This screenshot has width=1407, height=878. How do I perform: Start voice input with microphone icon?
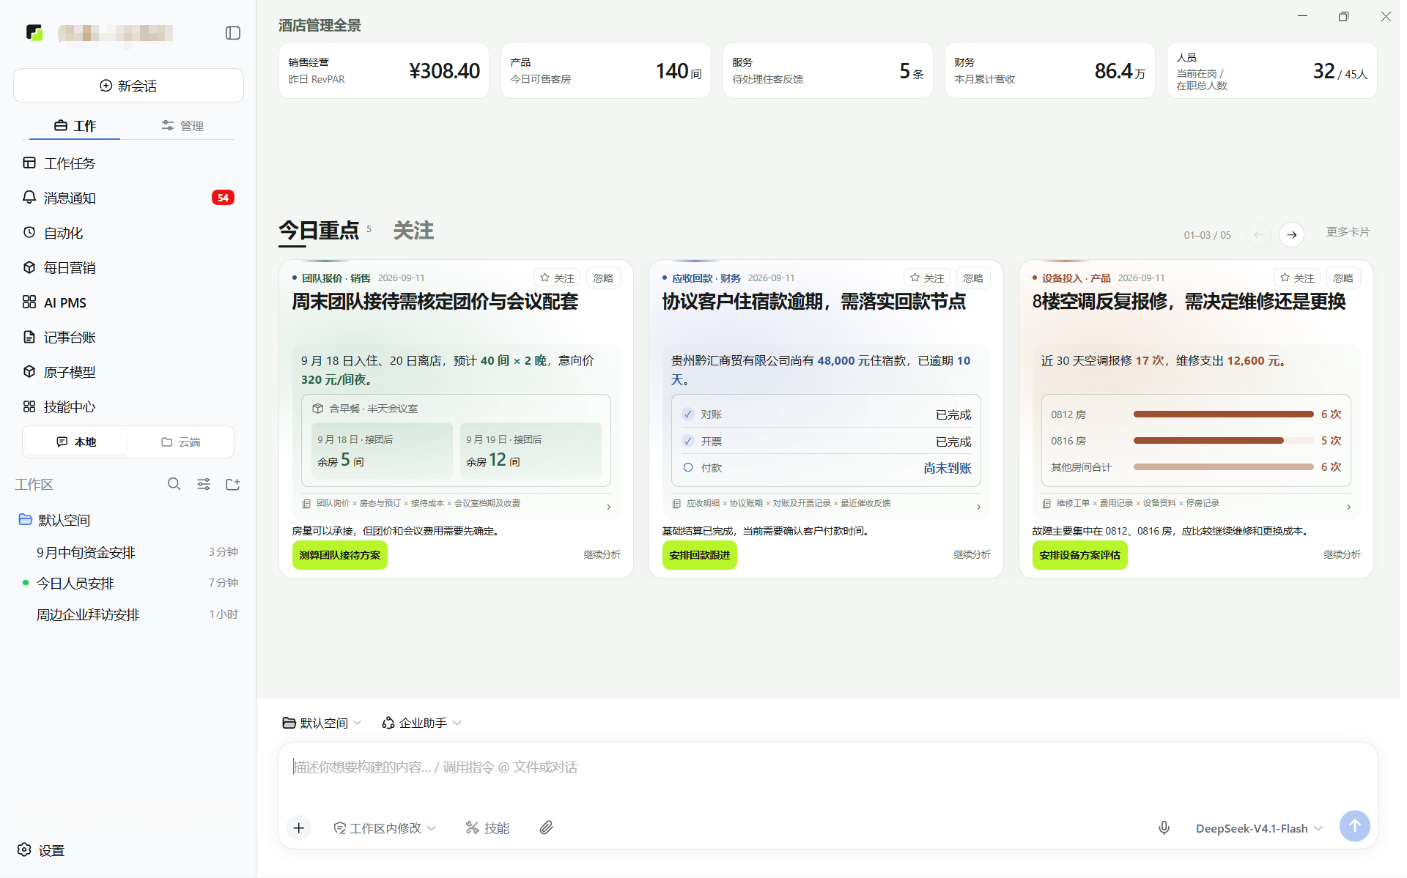pos(1164,827)
